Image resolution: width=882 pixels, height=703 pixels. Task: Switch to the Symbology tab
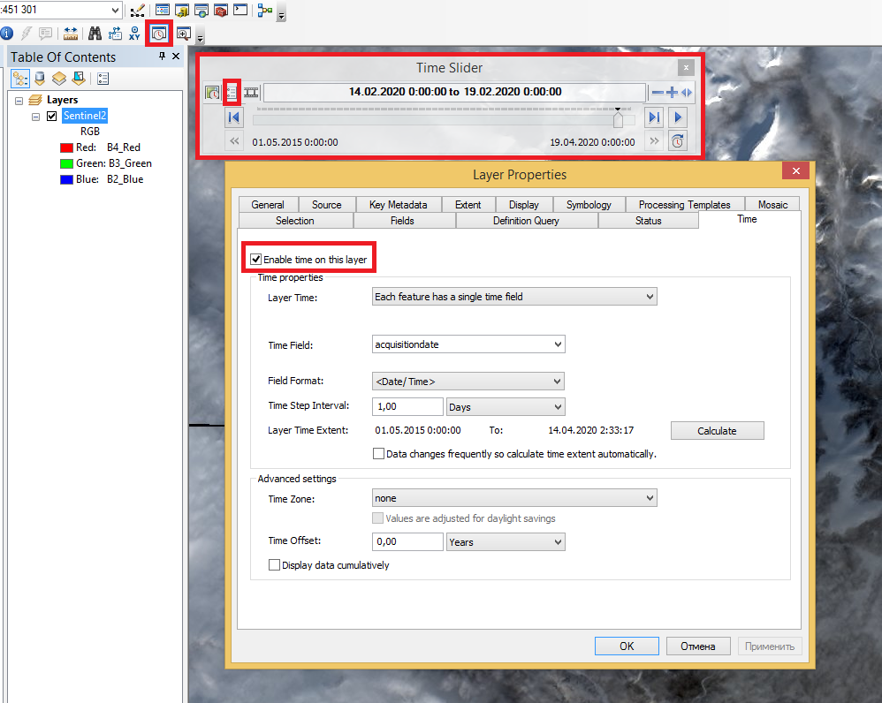[x=589, y=205]
